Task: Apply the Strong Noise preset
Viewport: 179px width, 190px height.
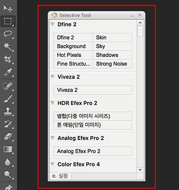Action: click(112, 64)
